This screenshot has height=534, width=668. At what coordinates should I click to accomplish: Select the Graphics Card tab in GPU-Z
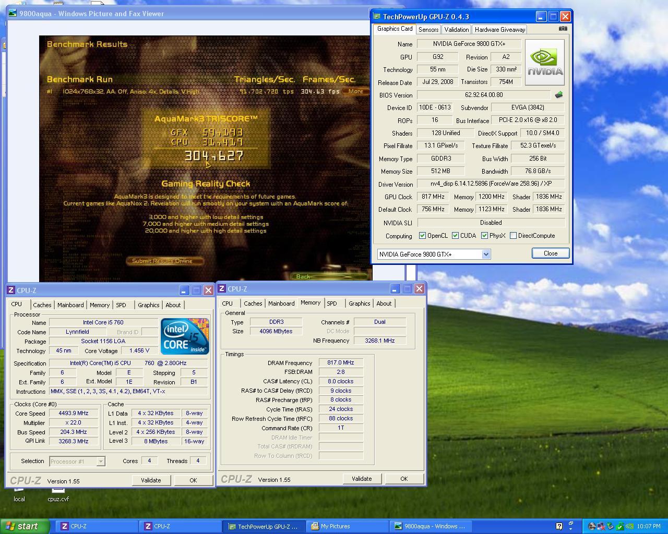395,29
